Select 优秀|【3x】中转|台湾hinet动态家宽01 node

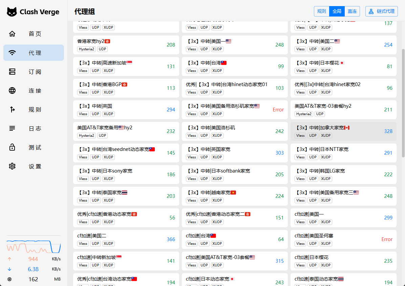click(x=235, y=88)
